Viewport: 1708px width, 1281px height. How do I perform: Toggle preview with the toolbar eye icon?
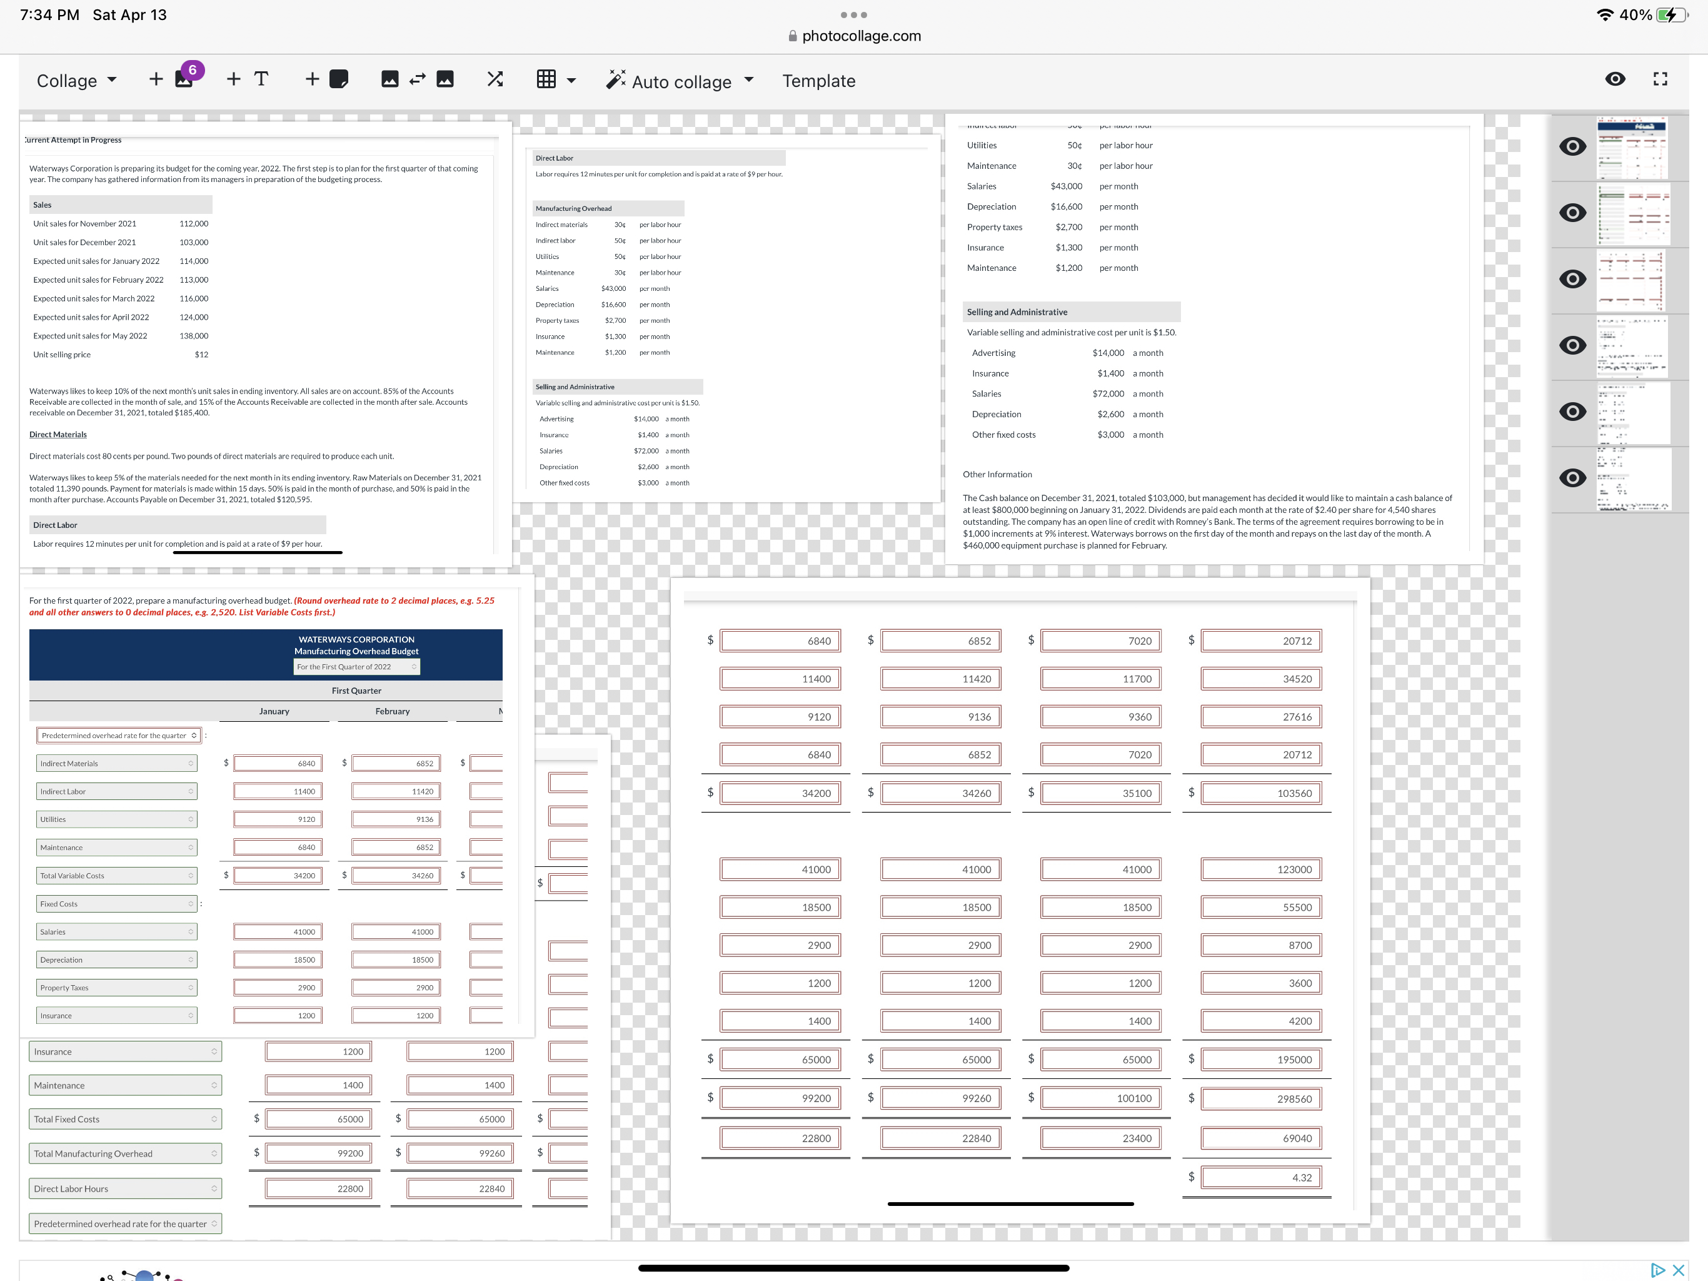pos(1615,79)
